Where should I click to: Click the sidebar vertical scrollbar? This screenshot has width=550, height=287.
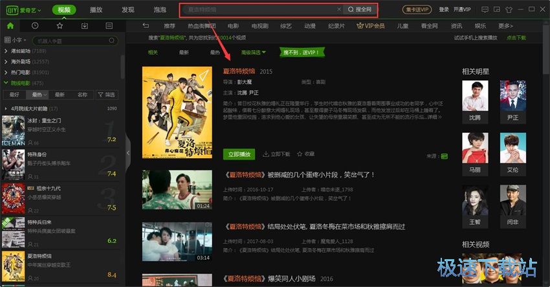(x=122, y=67)
